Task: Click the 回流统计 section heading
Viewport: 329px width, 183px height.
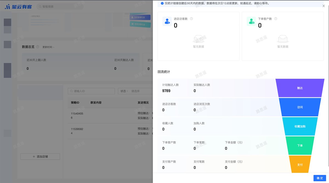Action: click(x=164, y=72)
